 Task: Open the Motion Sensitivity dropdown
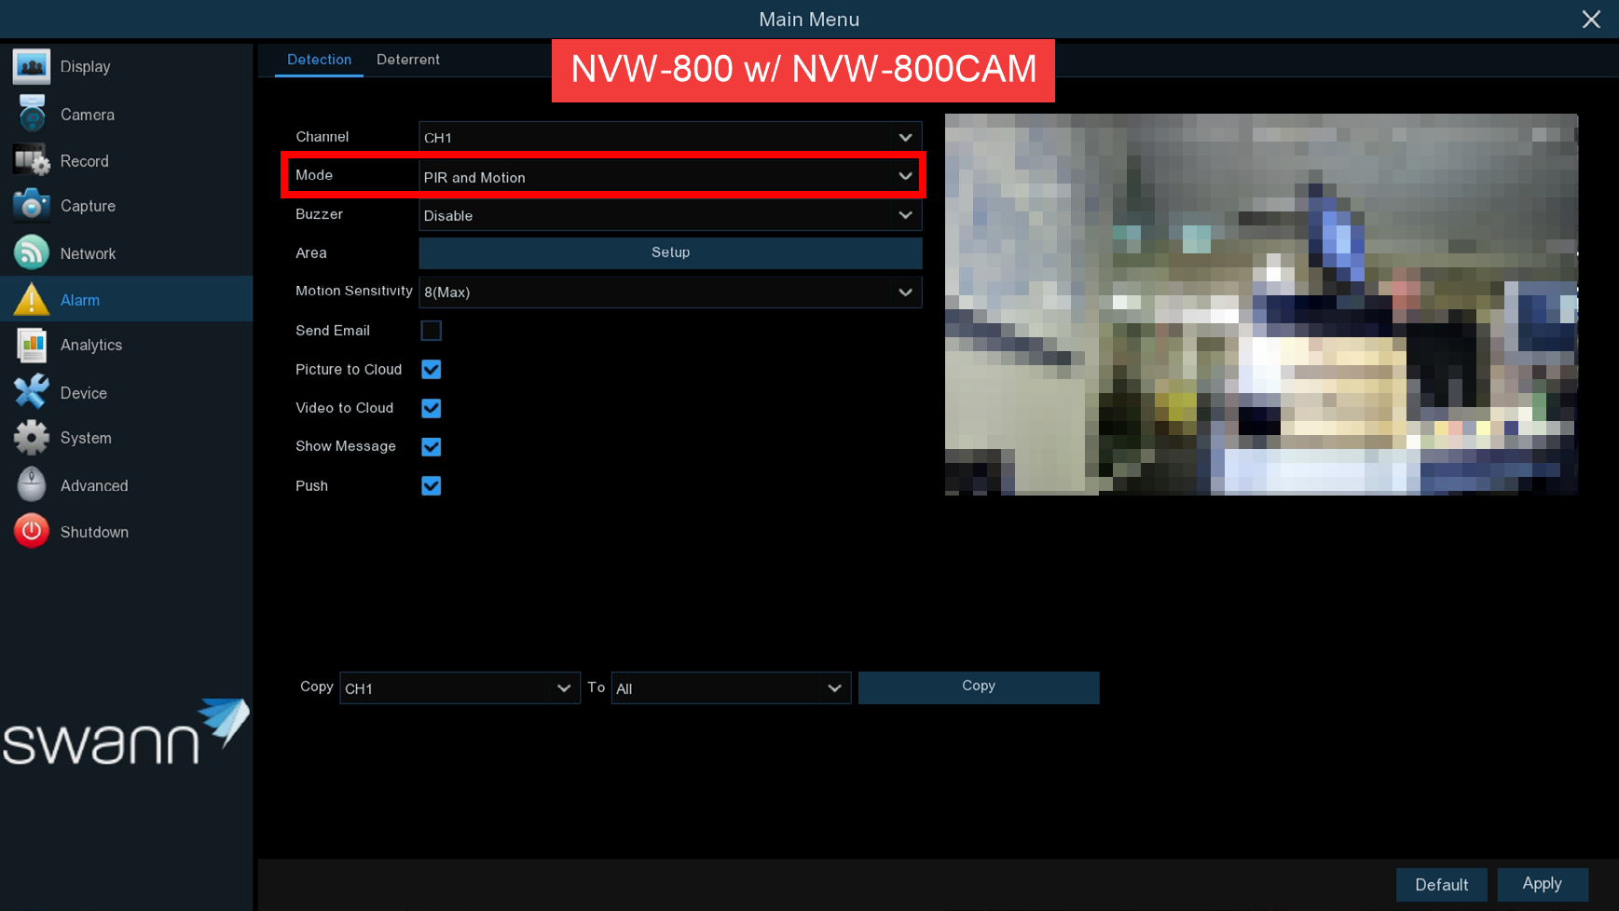coord(669,292)
